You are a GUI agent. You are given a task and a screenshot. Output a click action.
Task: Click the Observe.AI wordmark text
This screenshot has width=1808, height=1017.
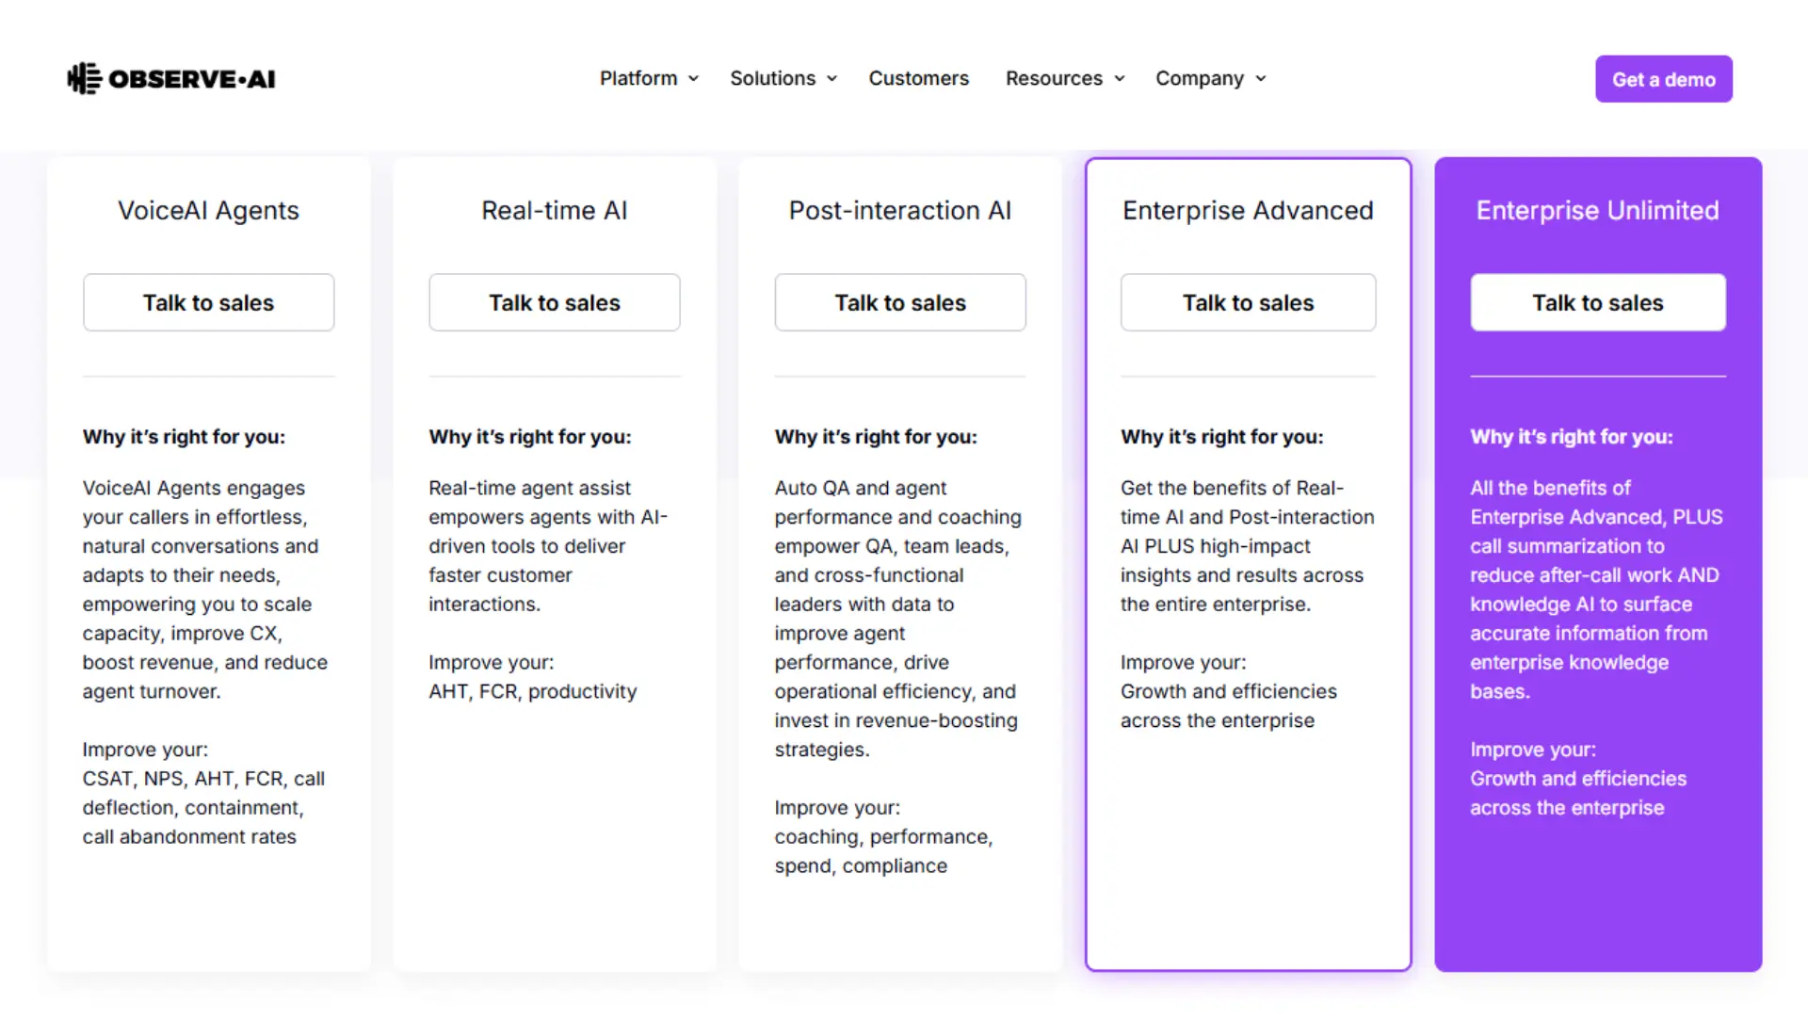192,79
